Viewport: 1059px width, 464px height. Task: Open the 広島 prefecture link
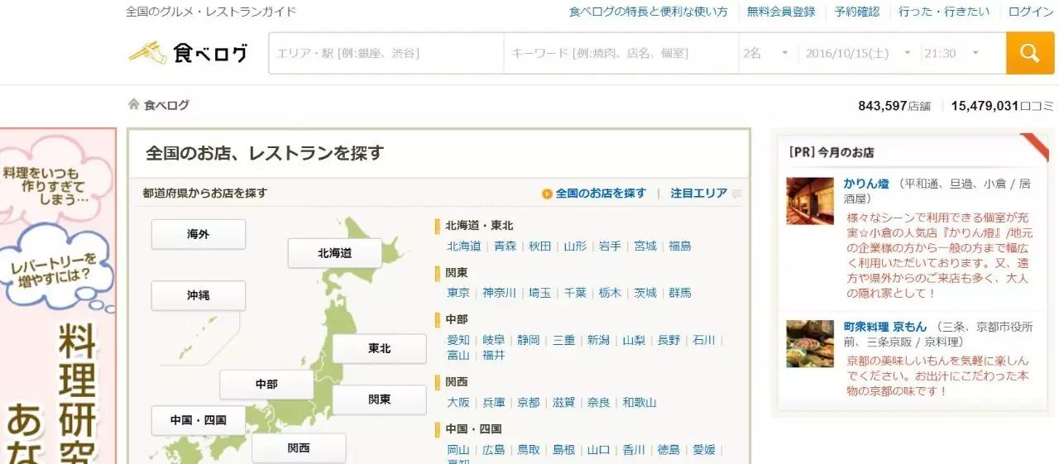[x=494, y=450]
